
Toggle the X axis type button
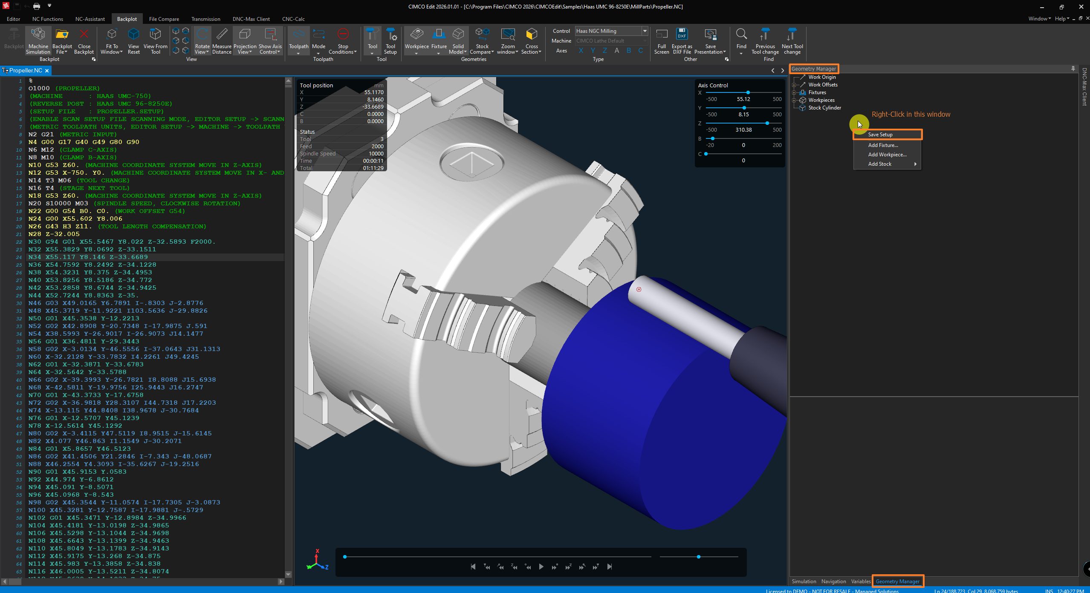point(581,51)
